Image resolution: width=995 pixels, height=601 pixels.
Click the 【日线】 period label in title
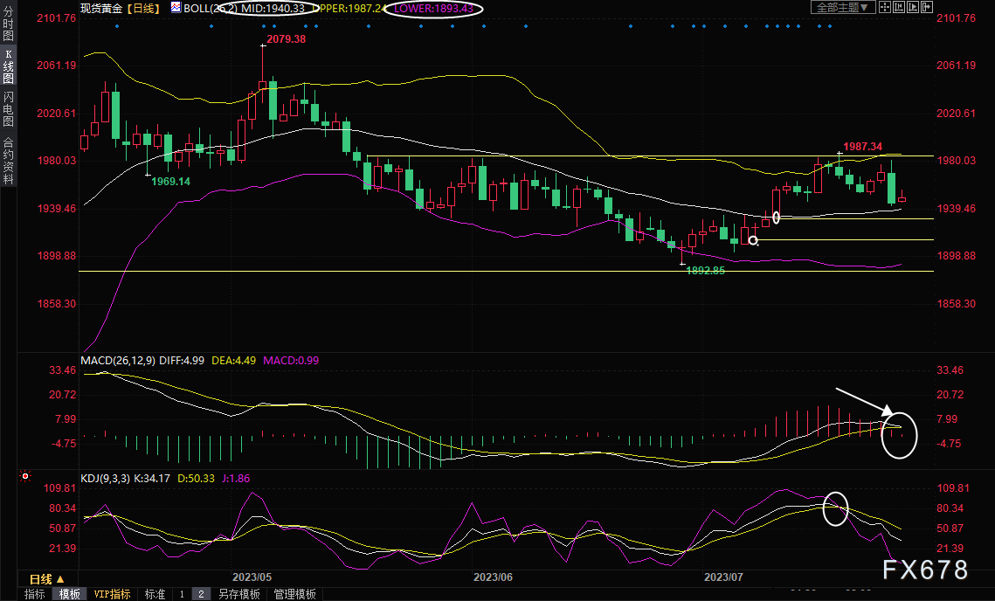[142, 8]
